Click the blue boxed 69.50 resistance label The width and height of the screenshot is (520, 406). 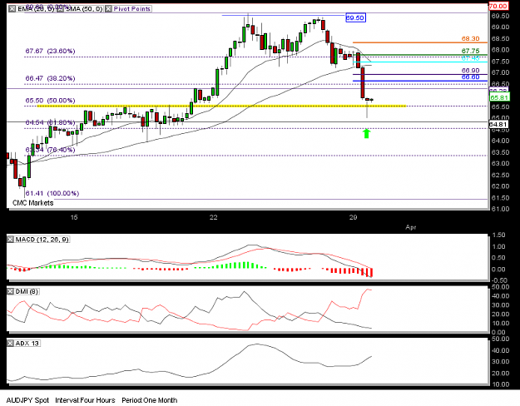coord(355,17)
